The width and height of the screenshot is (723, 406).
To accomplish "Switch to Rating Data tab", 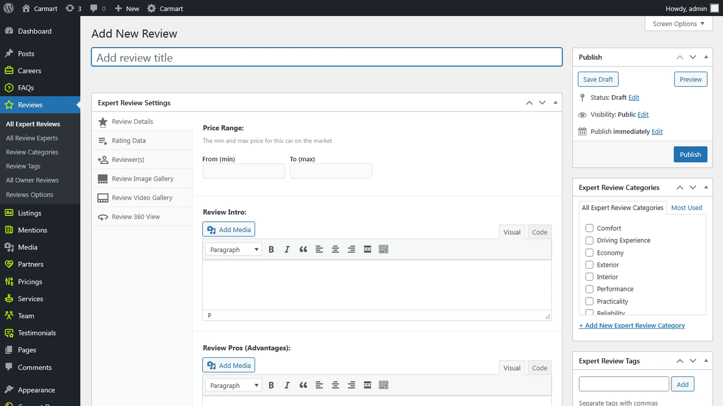I will 142,140.
